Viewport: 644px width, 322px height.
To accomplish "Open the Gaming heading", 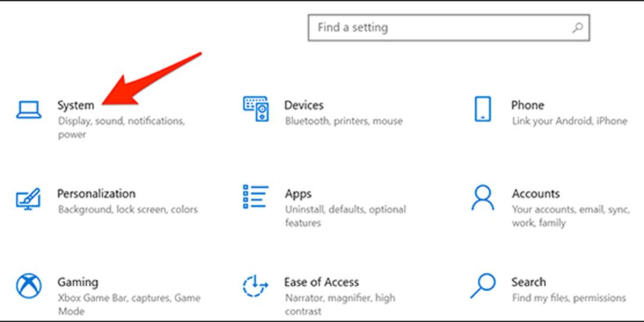I will pos(78,283).
